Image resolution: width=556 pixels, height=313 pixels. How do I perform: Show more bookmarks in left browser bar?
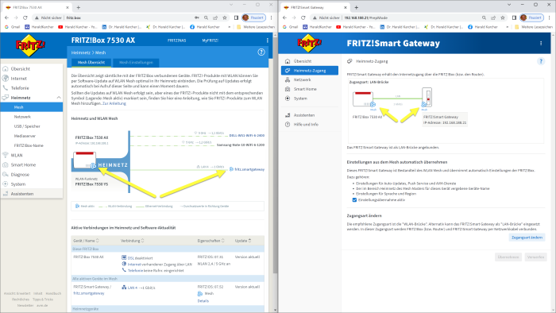point(229,26)
